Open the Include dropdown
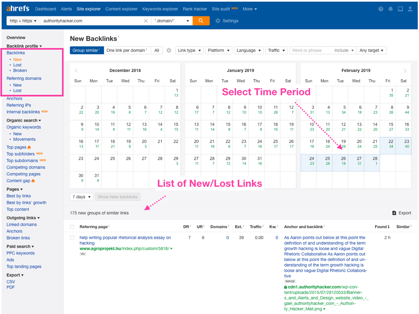419x314 pixels. [x=344, y=50]
